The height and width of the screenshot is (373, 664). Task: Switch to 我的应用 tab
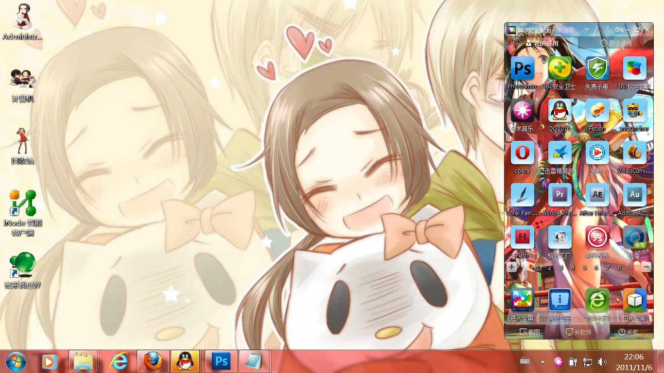click(x=542, y=43)
